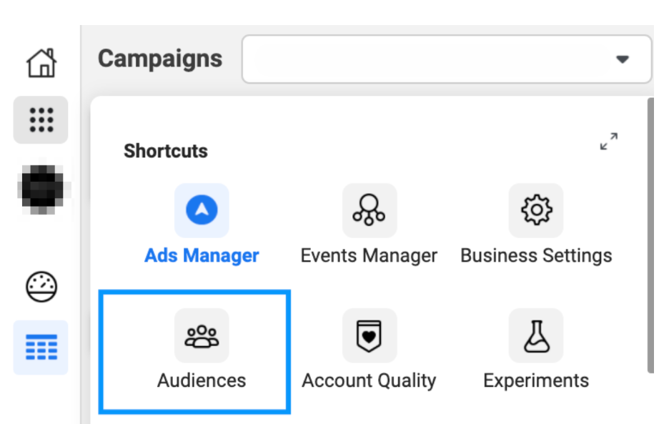Expand the account dropdown caret beside Campaigns
The height and width of the screenshot is (424, 669).
[x=623, y=59]
